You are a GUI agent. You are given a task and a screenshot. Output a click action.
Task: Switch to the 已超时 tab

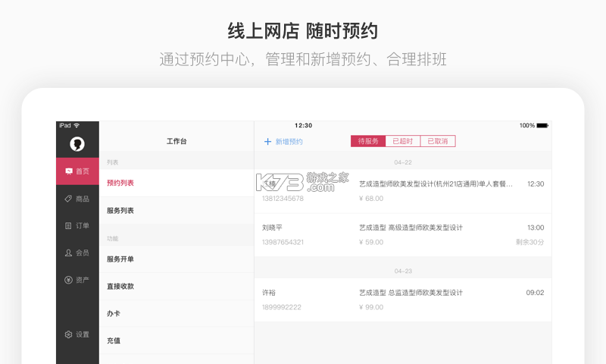tap(403, 141)
